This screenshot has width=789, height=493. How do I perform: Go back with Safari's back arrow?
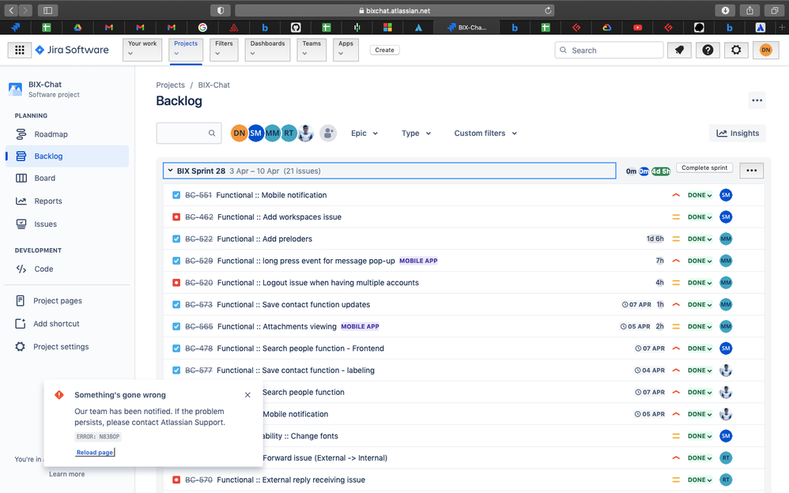(x=11, y=10)
